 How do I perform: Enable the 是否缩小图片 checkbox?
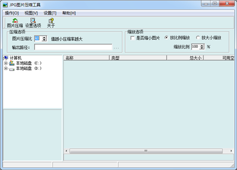(132, 38)
